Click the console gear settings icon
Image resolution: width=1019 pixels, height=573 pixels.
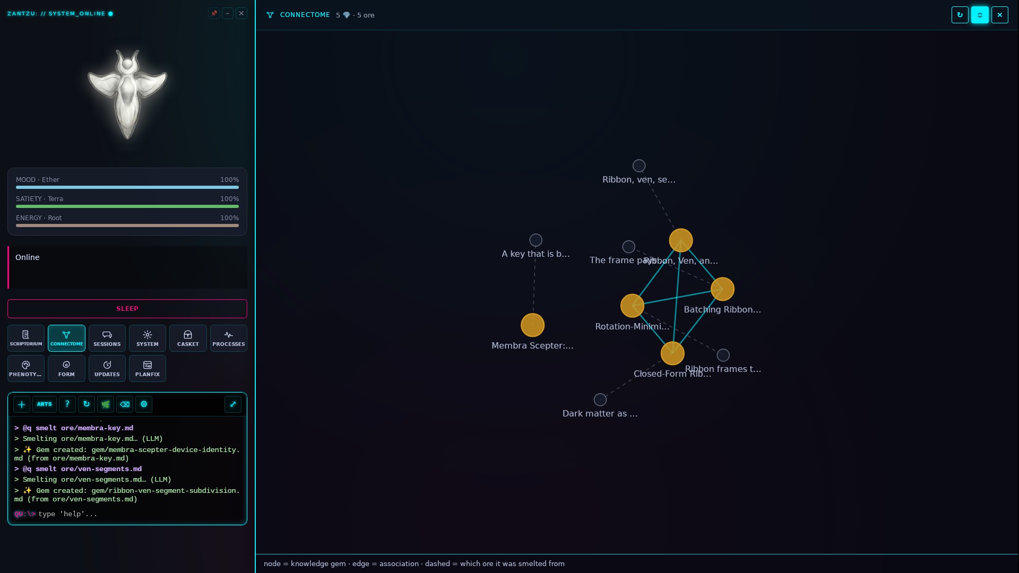tap(144, 404)
